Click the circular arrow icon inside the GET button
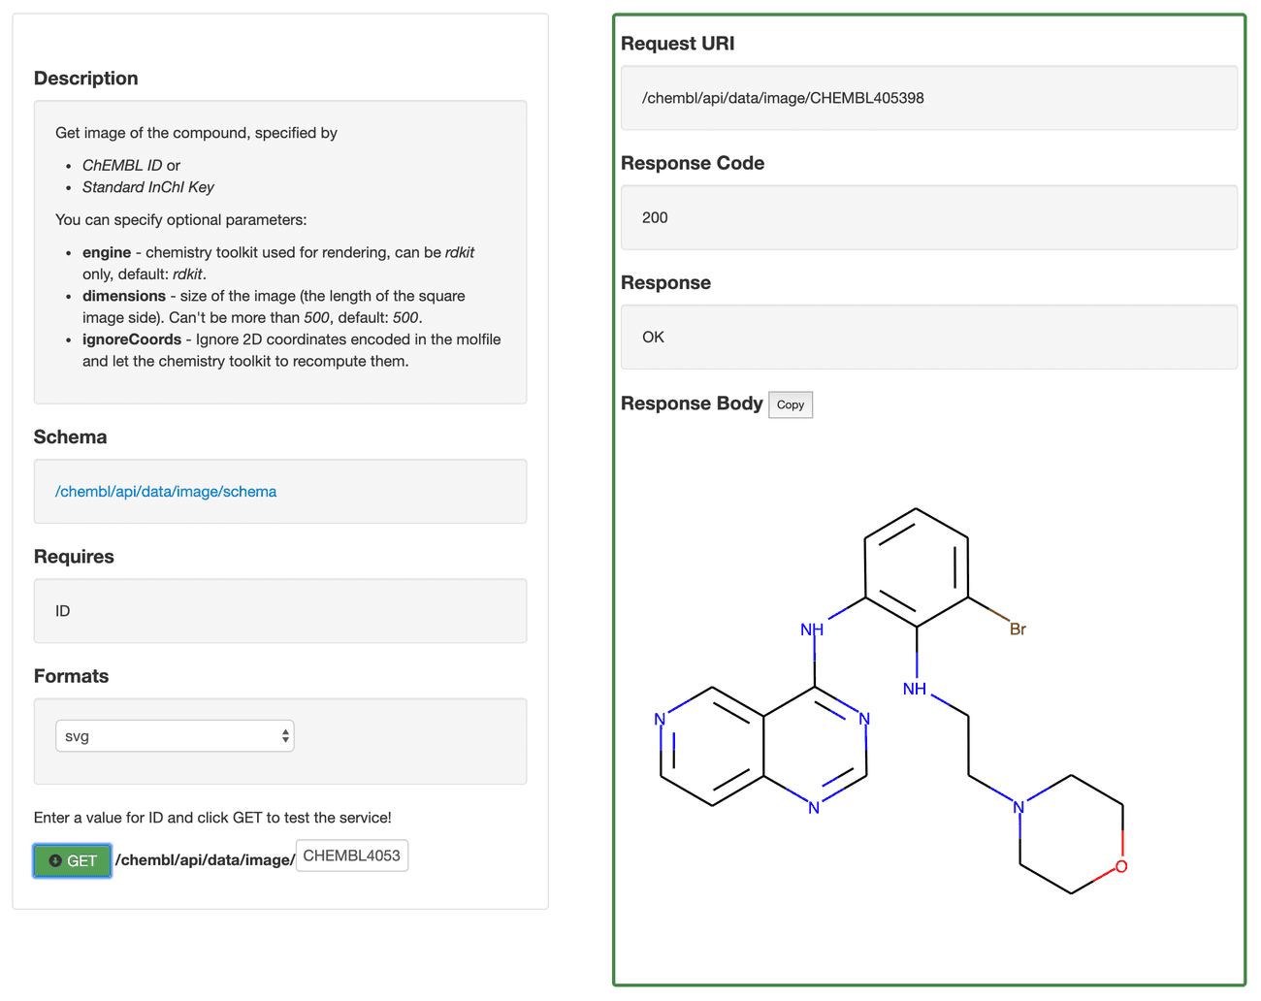The width and height of the screenshot is (1261, 1001). (x=55, y=860)
